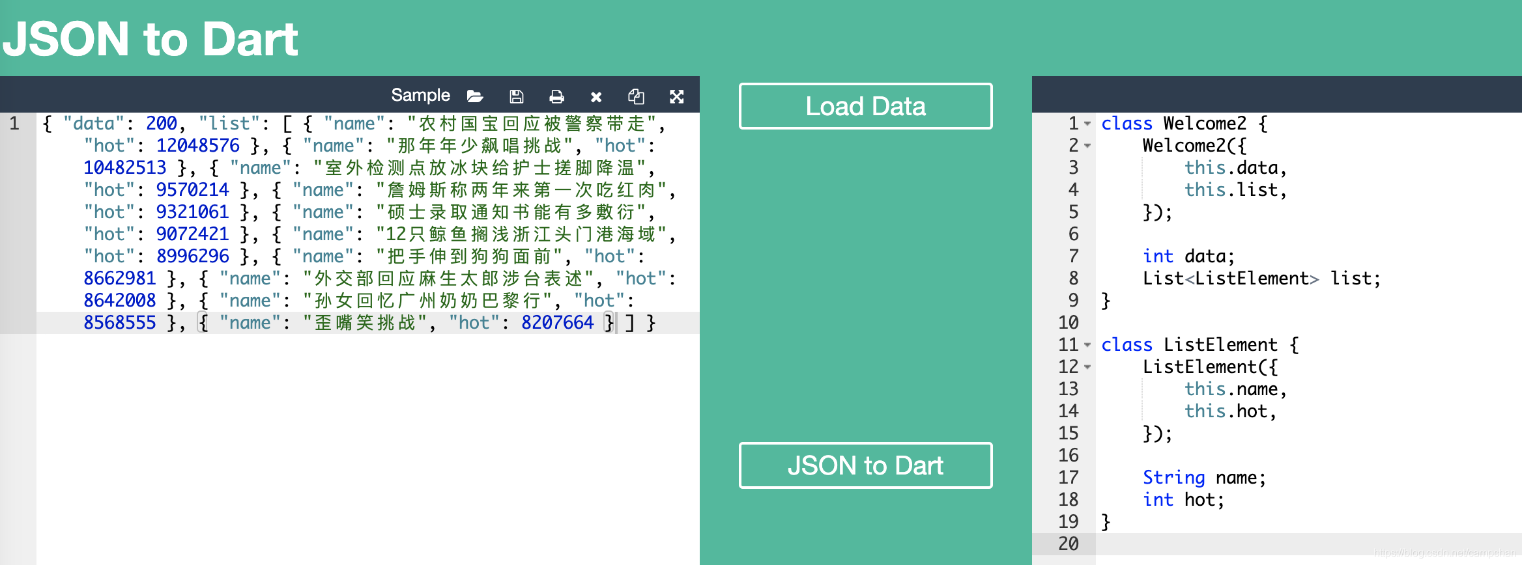
Task: Clear the editor with the X icon
Action: point(596,97)
